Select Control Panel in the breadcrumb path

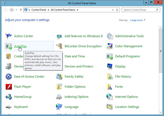(x=39, y=10)
